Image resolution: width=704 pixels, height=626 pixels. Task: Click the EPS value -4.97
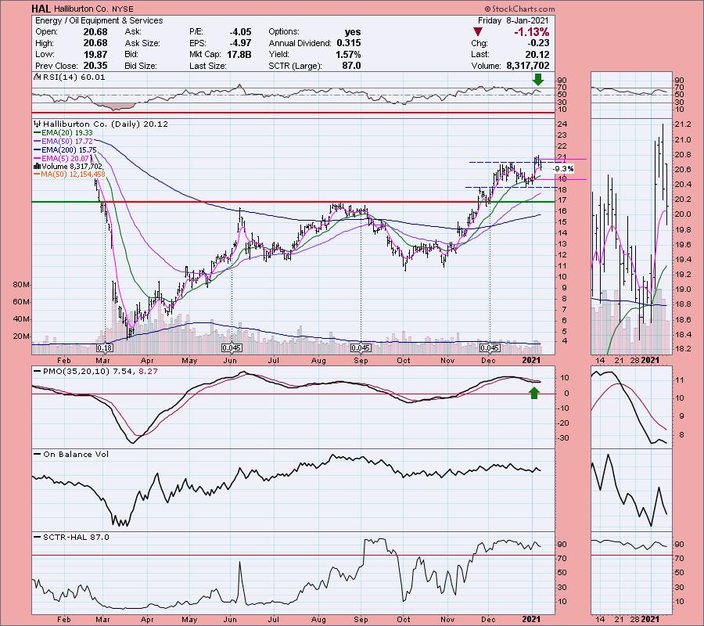point(240,43)
